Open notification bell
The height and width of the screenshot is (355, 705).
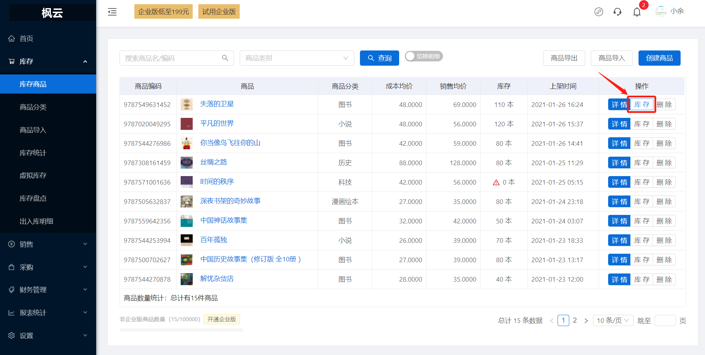(x=637, y=12)
